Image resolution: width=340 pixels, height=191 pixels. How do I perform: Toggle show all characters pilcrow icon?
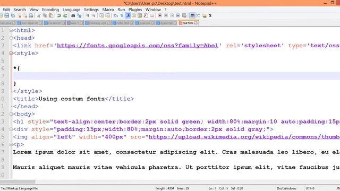pos(122,15)
